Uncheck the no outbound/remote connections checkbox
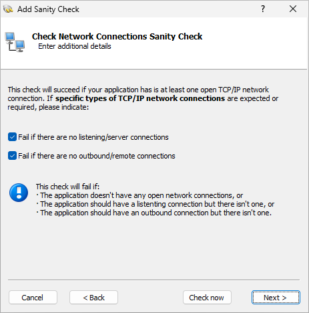Screen dimensions: 309x313 tap(12, 156)
